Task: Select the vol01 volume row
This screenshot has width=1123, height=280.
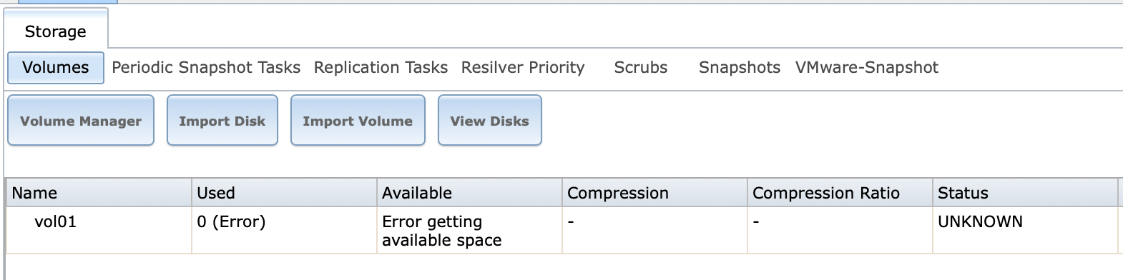Action: pos(561,230)
